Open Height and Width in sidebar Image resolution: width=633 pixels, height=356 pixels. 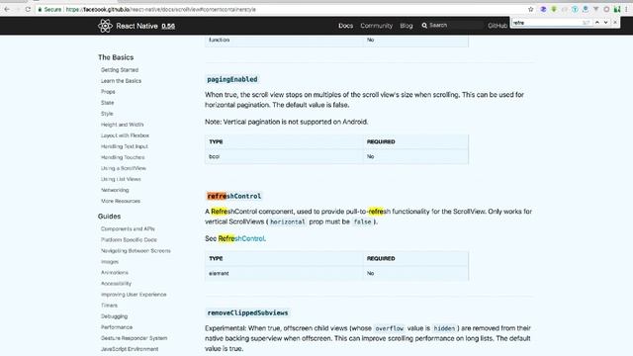tap(122, 125)
